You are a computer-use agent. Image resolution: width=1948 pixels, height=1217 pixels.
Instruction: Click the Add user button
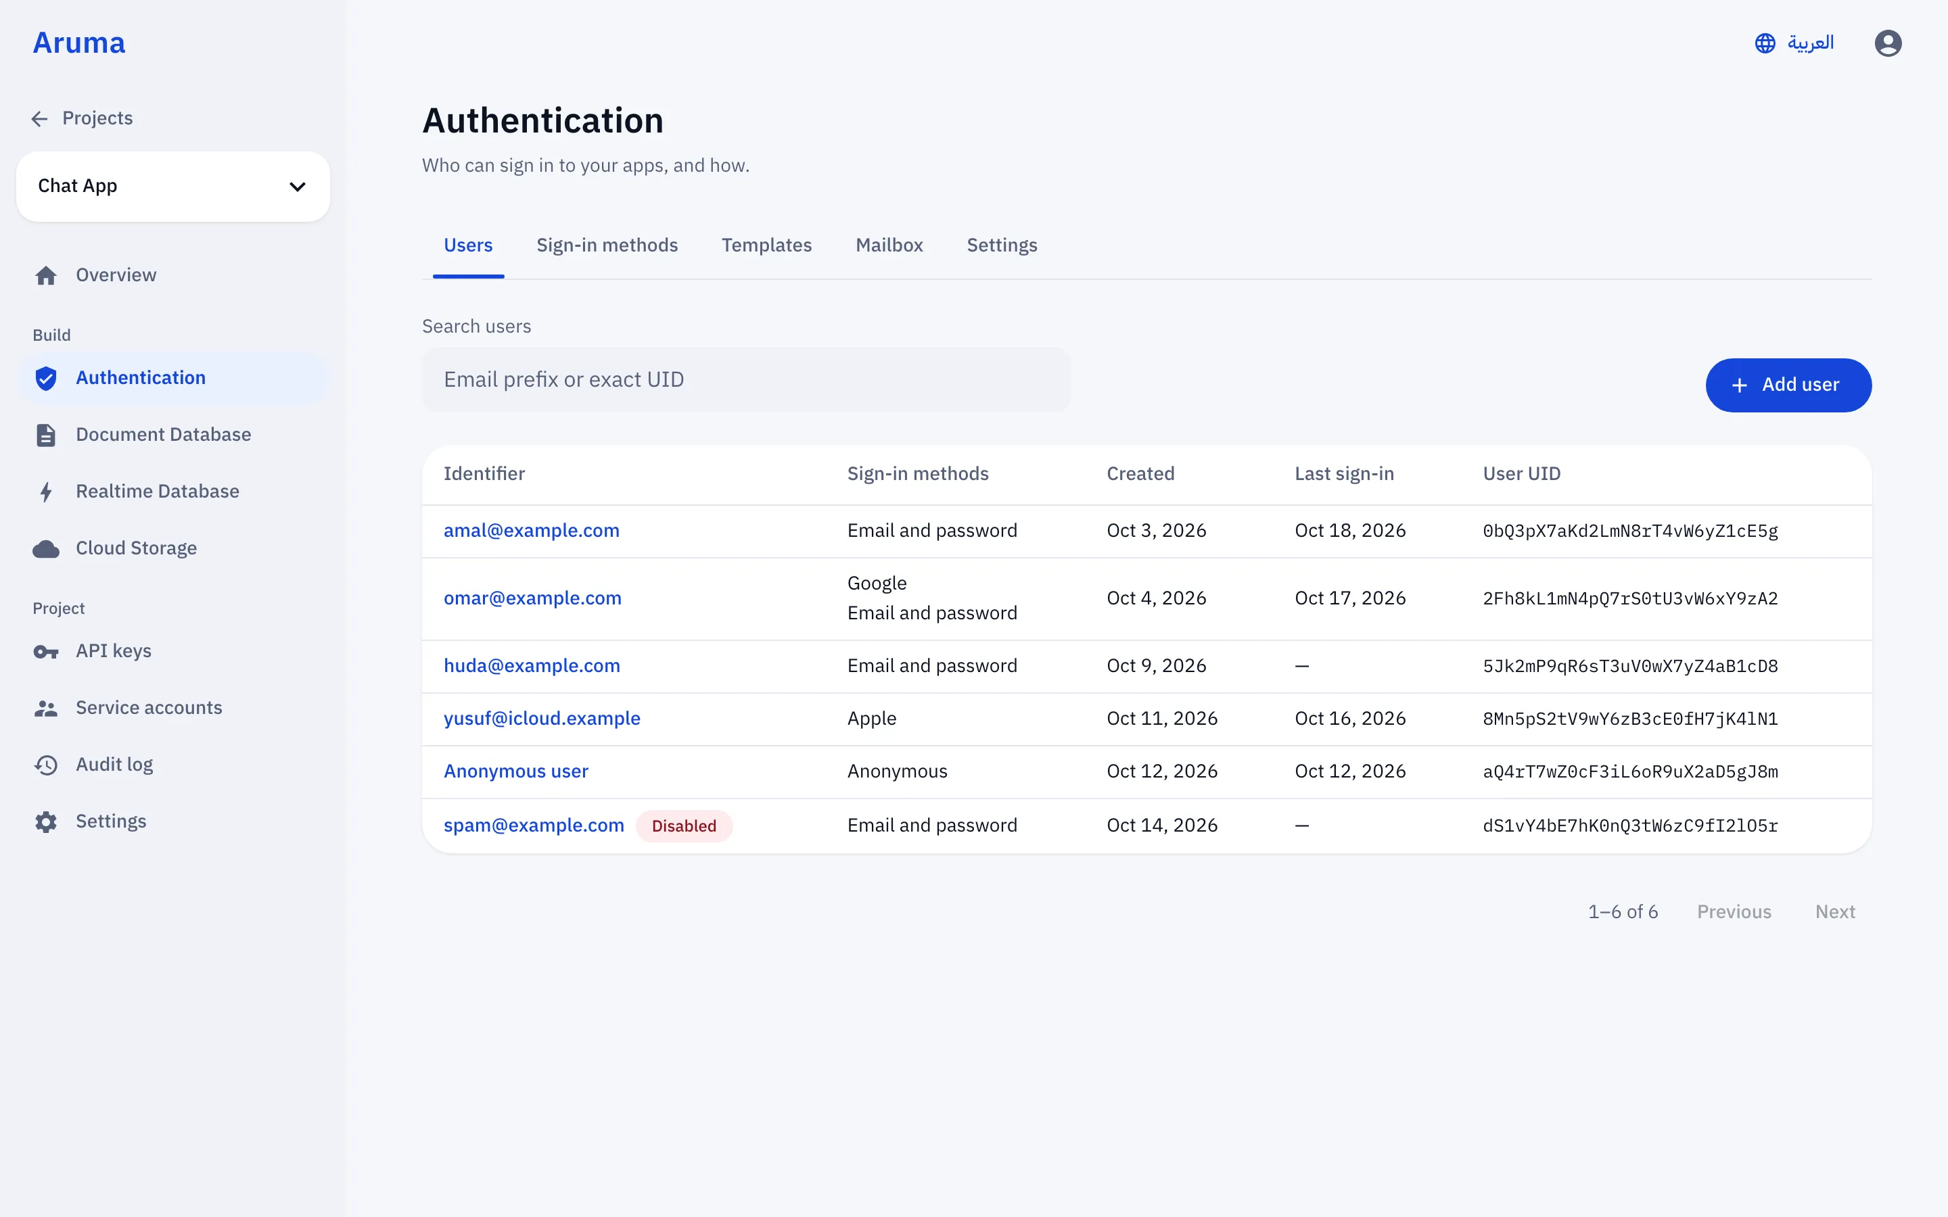coord(1788,385)
